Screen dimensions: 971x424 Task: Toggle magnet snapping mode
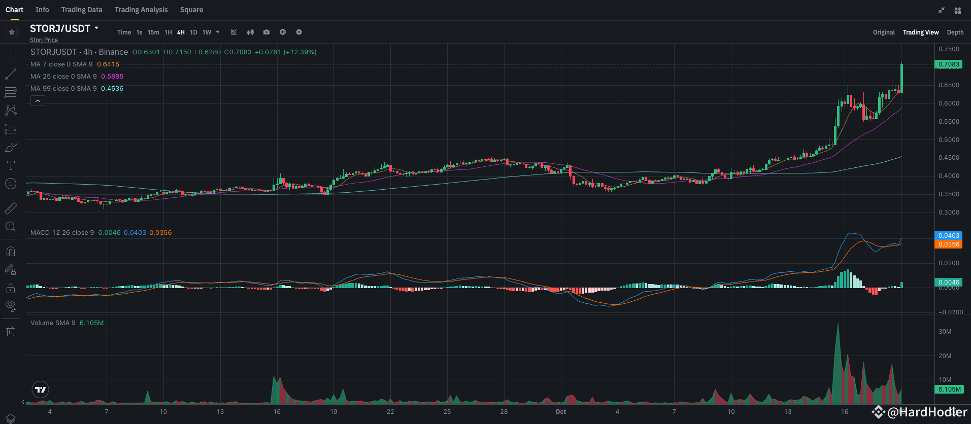pyautogui.click(x=11, y=252)
